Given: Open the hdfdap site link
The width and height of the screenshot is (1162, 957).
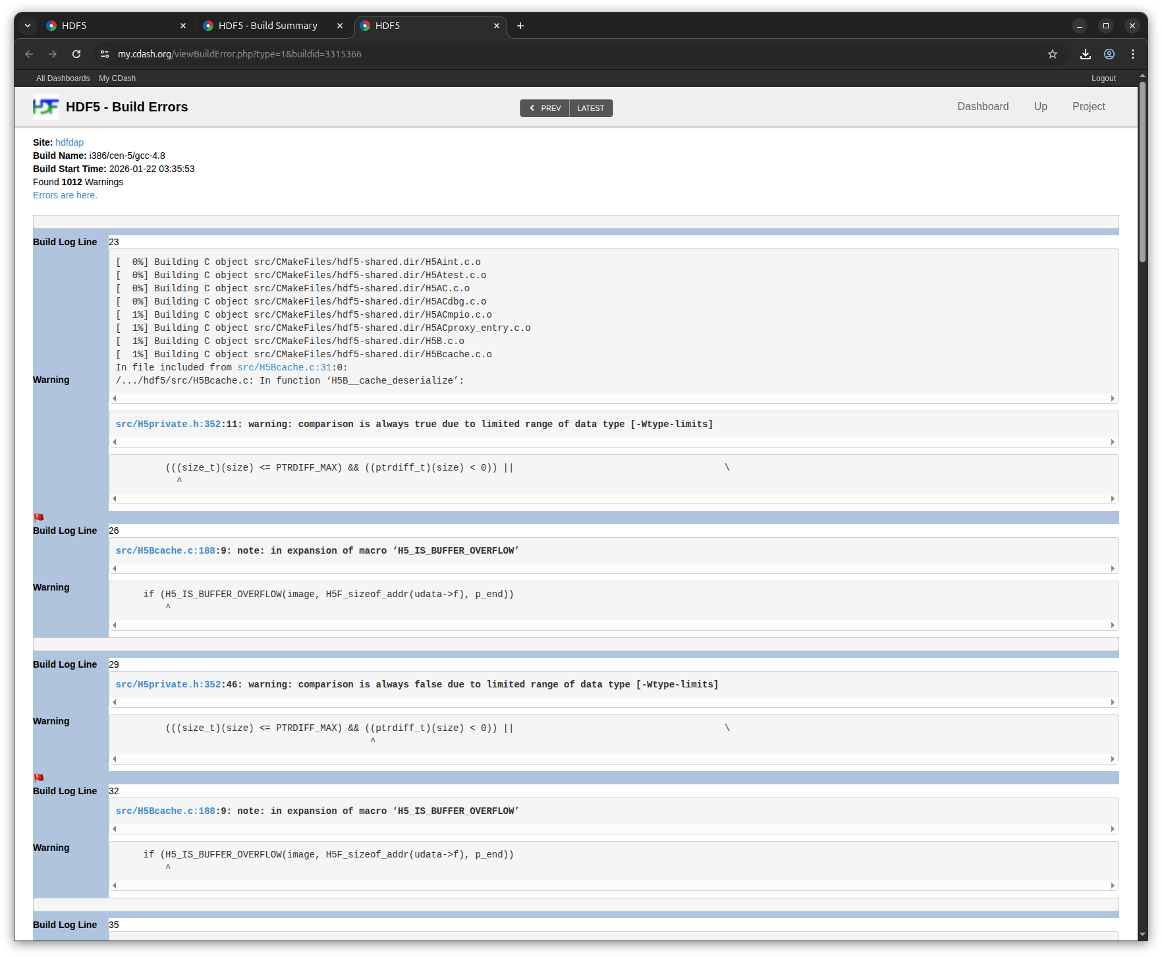Looking at the screenshot, I should point(69,142).
